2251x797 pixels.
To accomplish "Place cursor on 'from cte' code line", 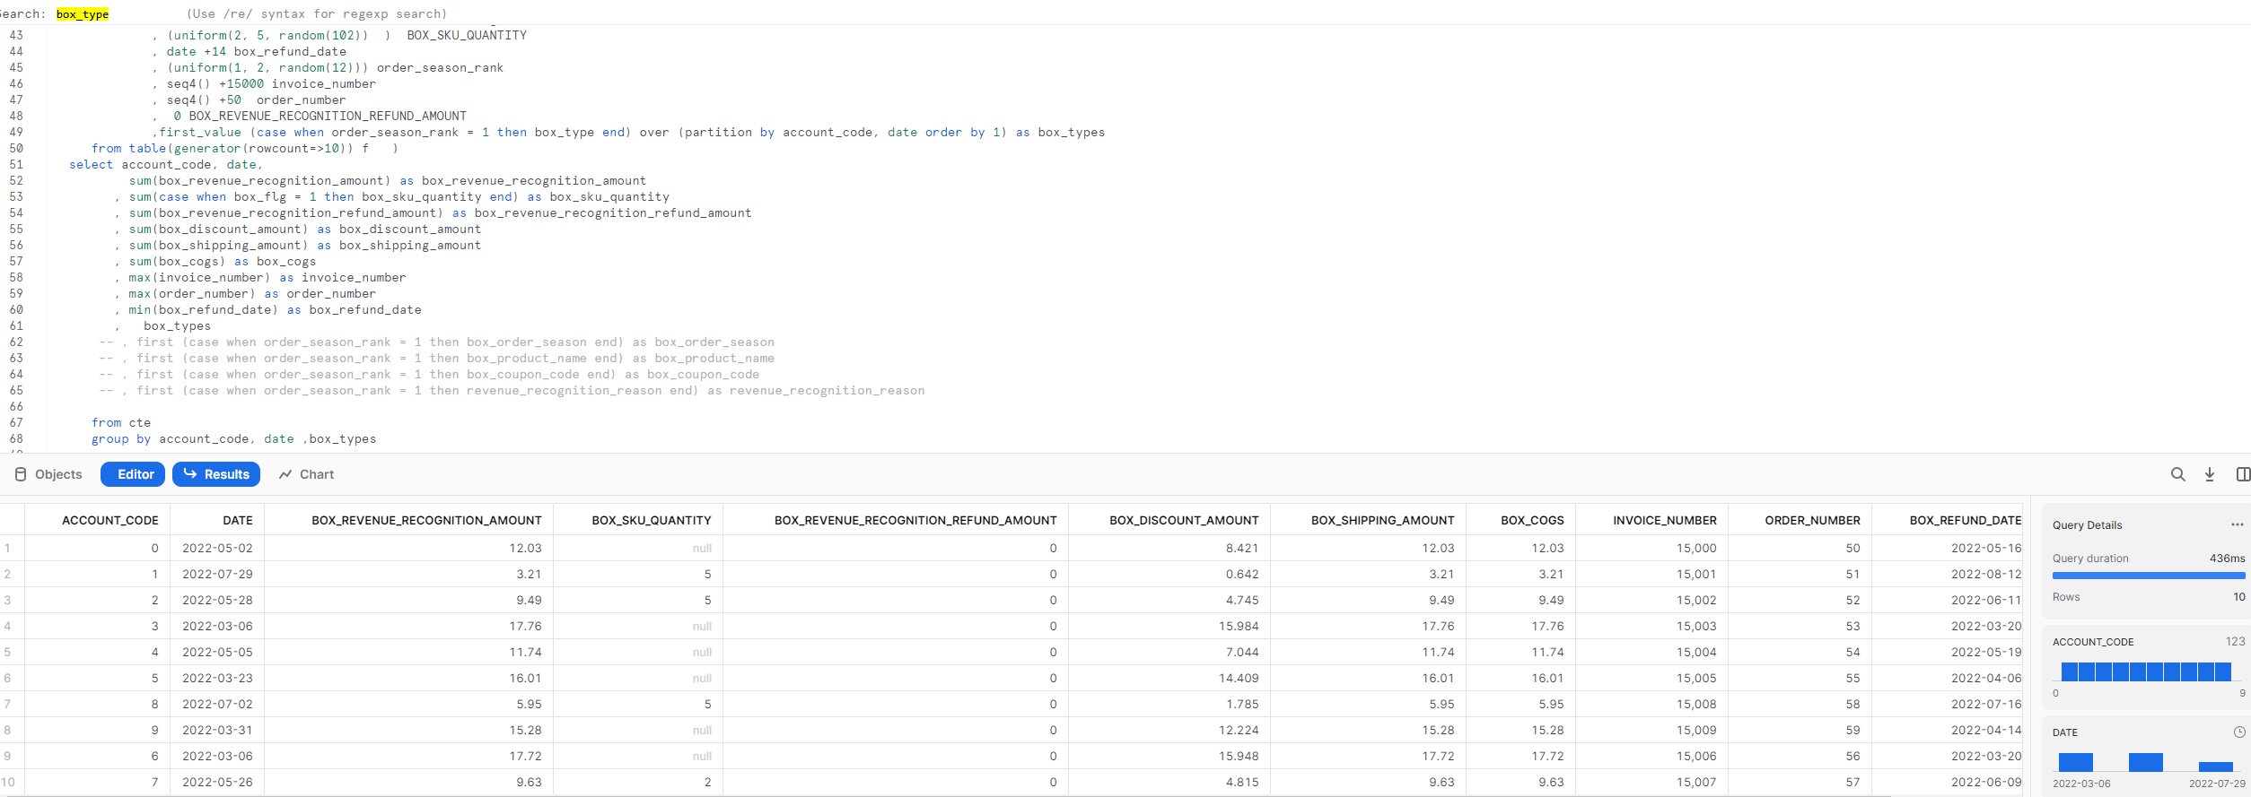I will click(121, 422).
